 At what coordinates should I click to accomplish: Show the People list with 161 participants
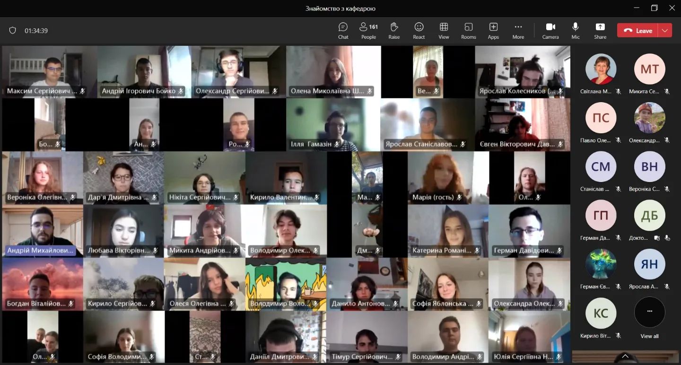368,31
